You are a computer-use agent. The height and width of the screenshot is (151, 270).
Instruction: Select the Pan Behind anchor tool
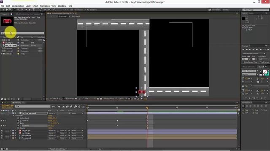(x=22, y=10)
